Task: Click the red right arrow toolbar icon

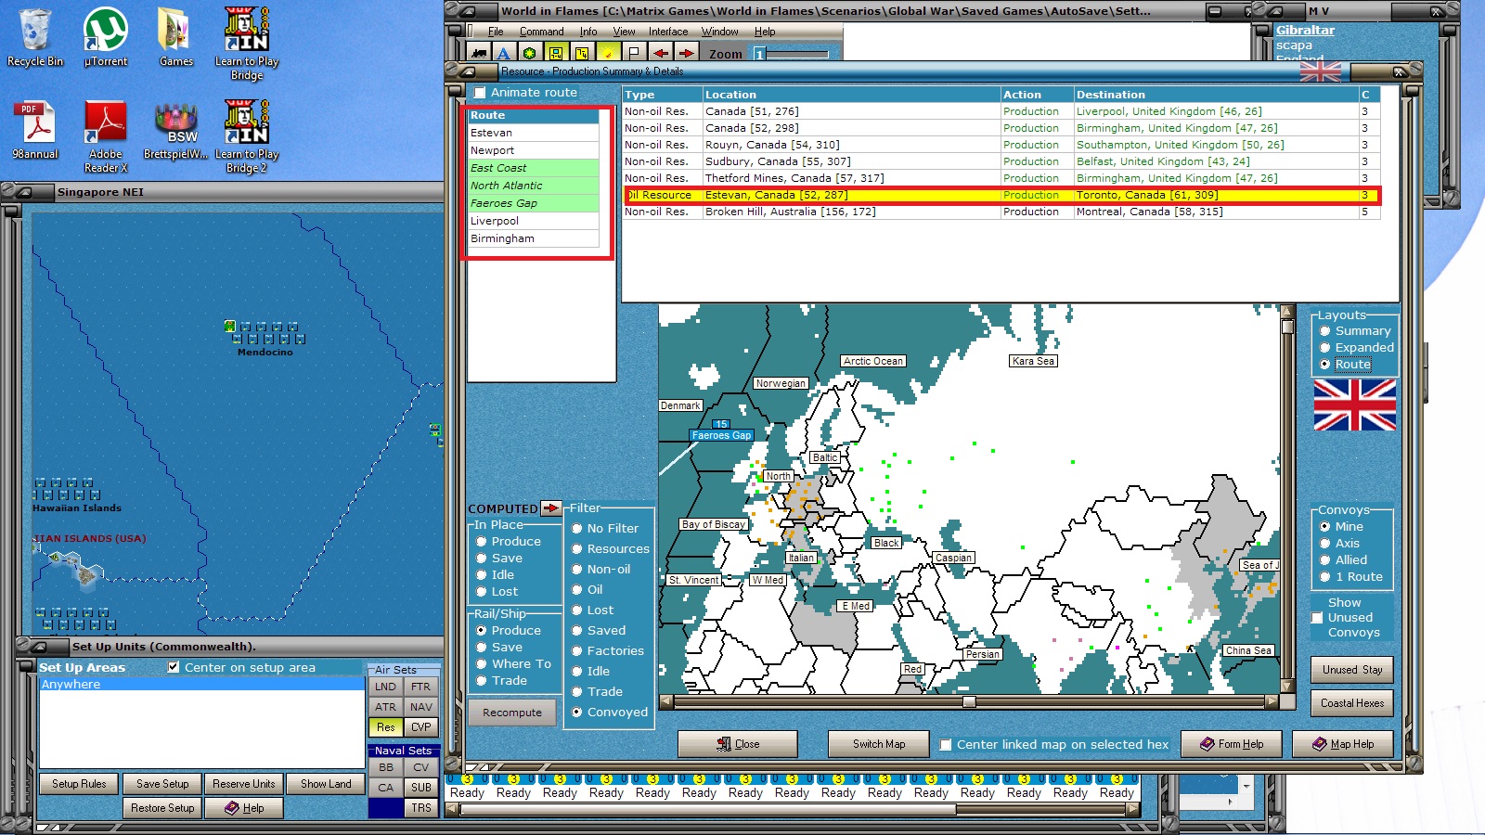Action: pos(686,54)
